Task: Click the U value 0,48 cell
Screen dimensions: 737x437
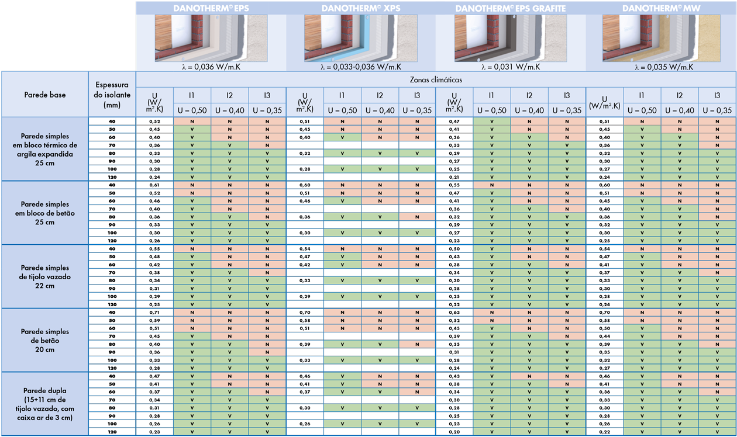Action: pos(154,256)
